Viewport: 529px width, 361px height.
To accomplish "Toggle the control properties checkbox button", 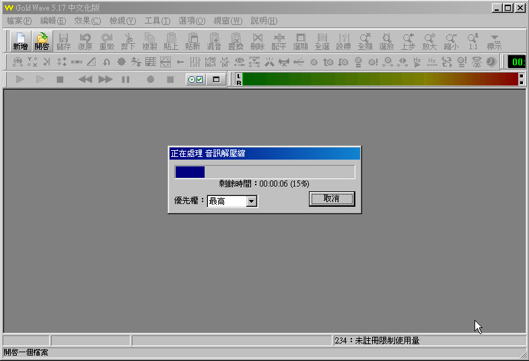I will pos(195,79).
